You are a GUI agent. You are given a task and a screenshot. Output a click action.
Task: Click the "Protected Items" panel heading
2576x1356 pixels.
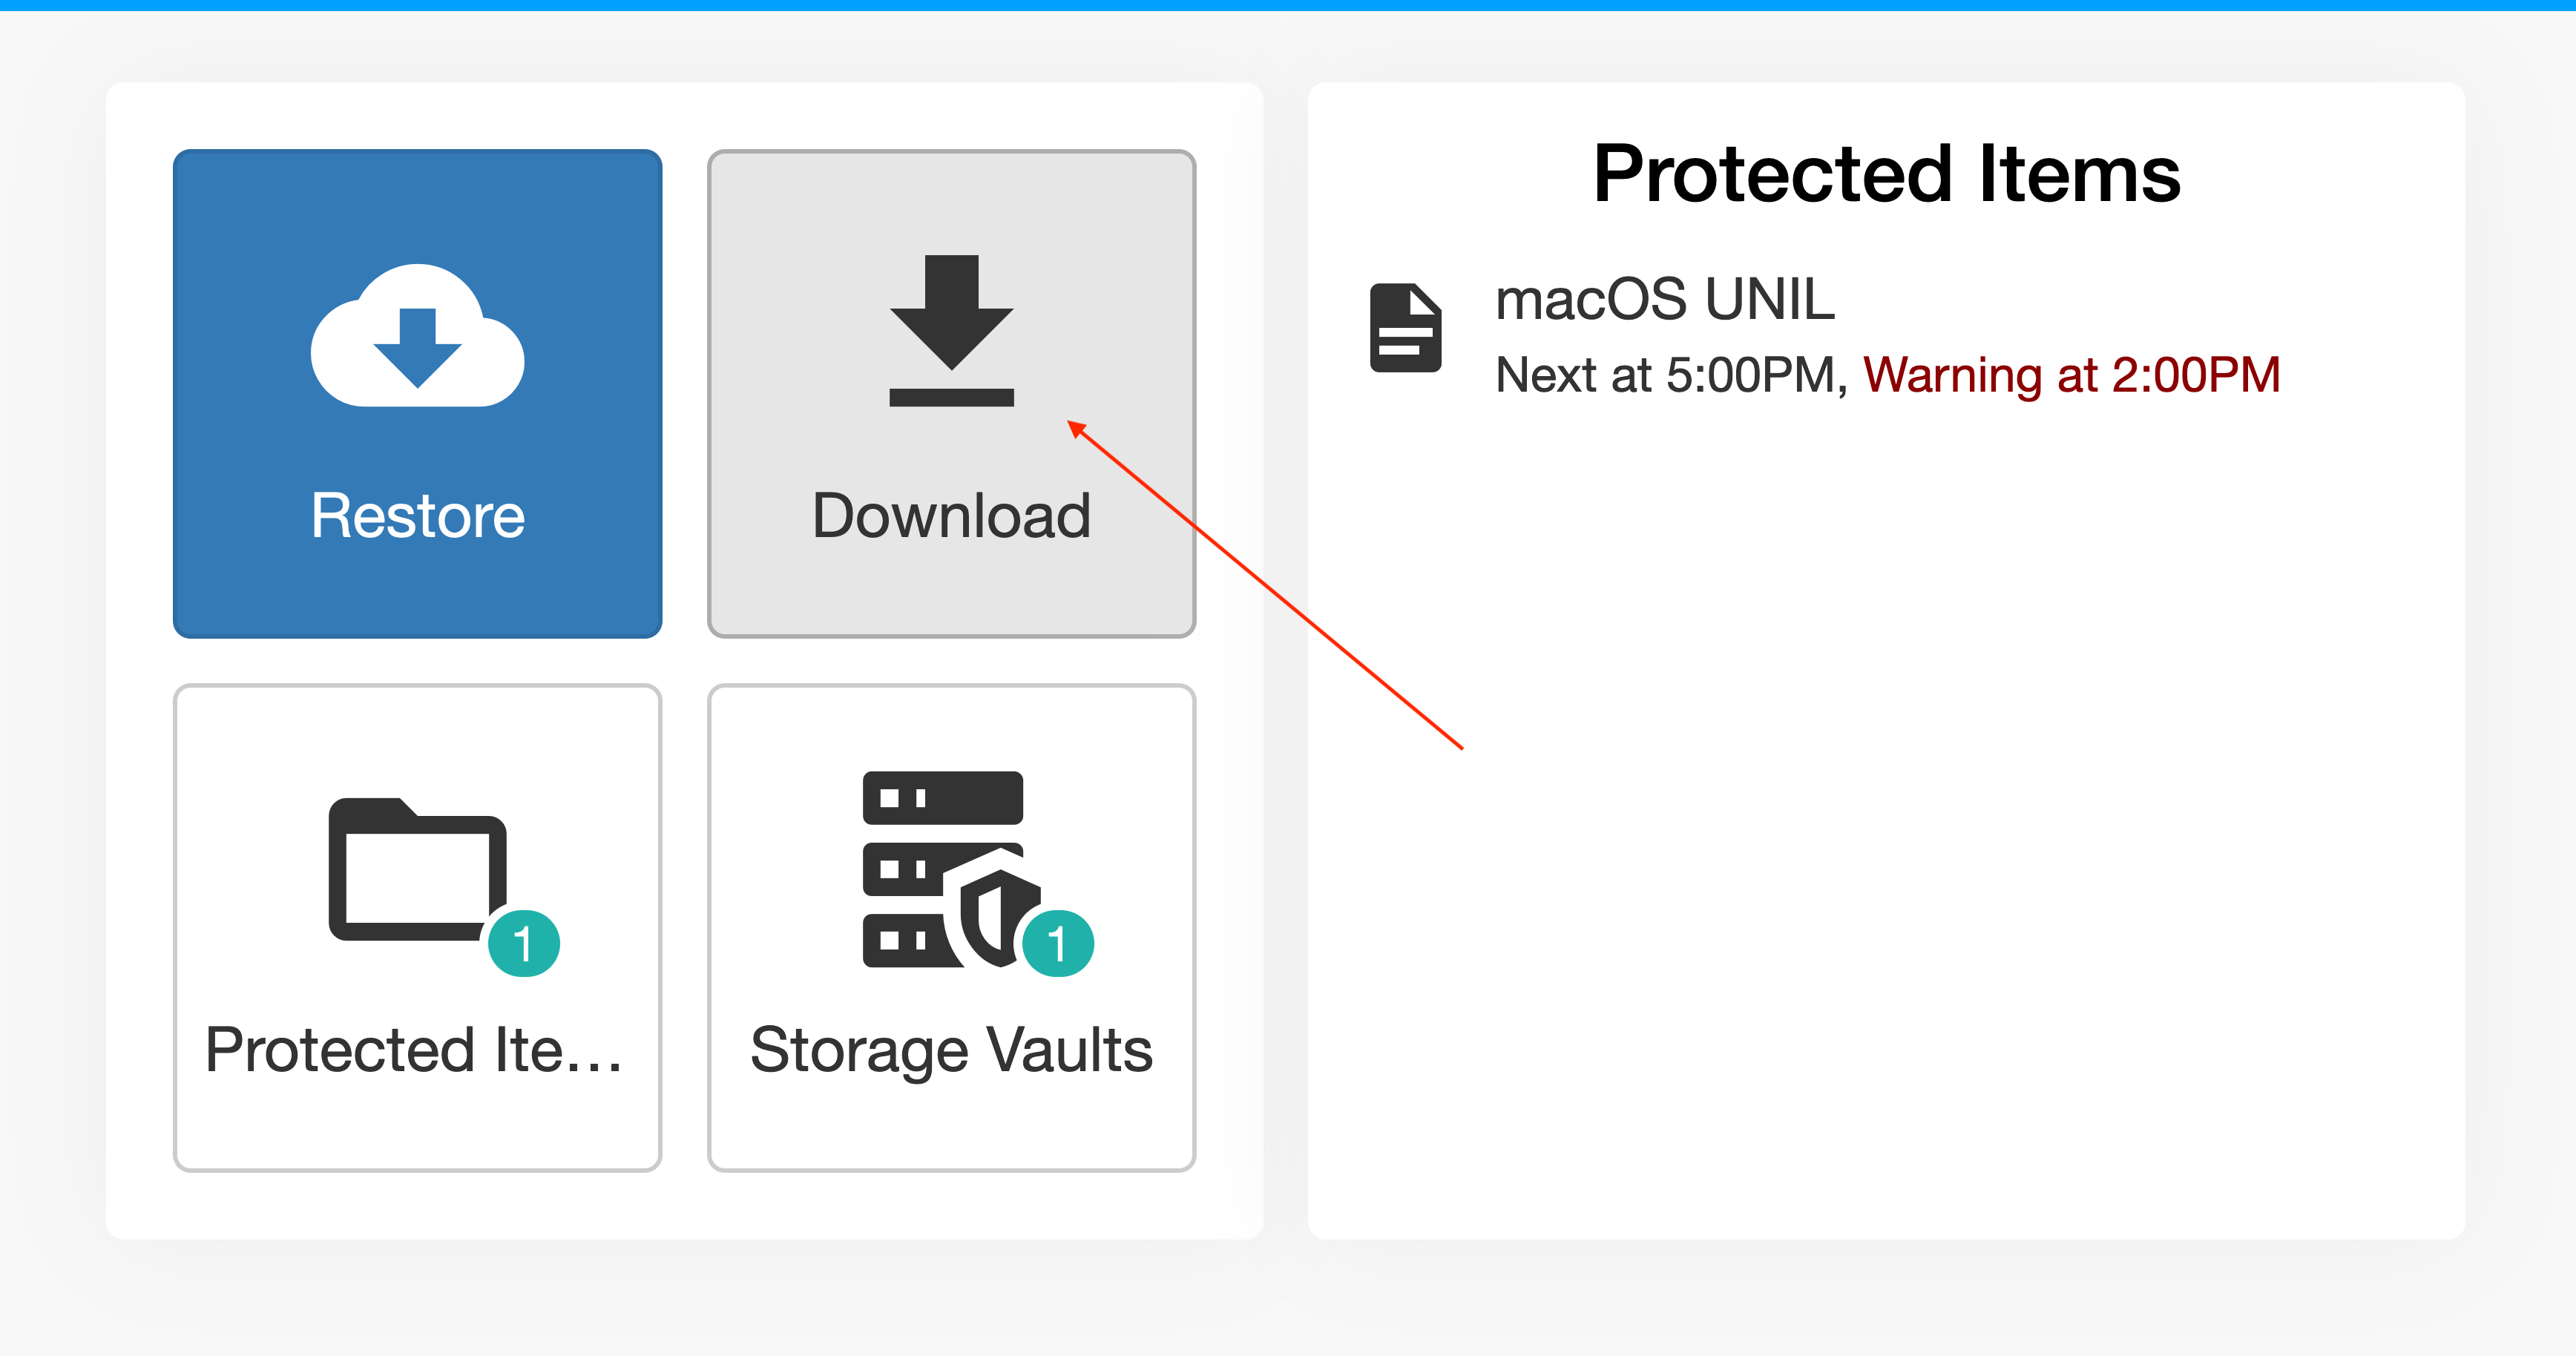(x=1886, y=174)
